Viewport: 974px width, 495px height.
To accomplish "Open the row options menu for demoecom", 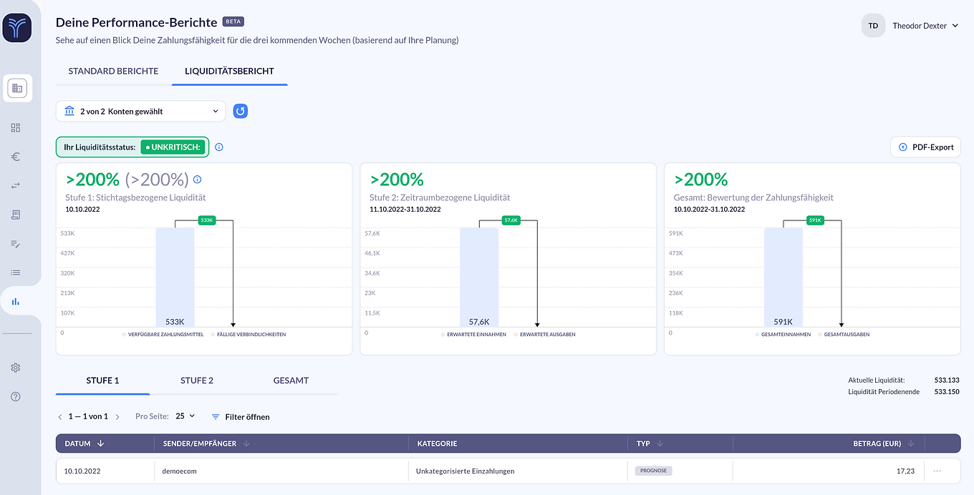I will click(x=937, y=471).
